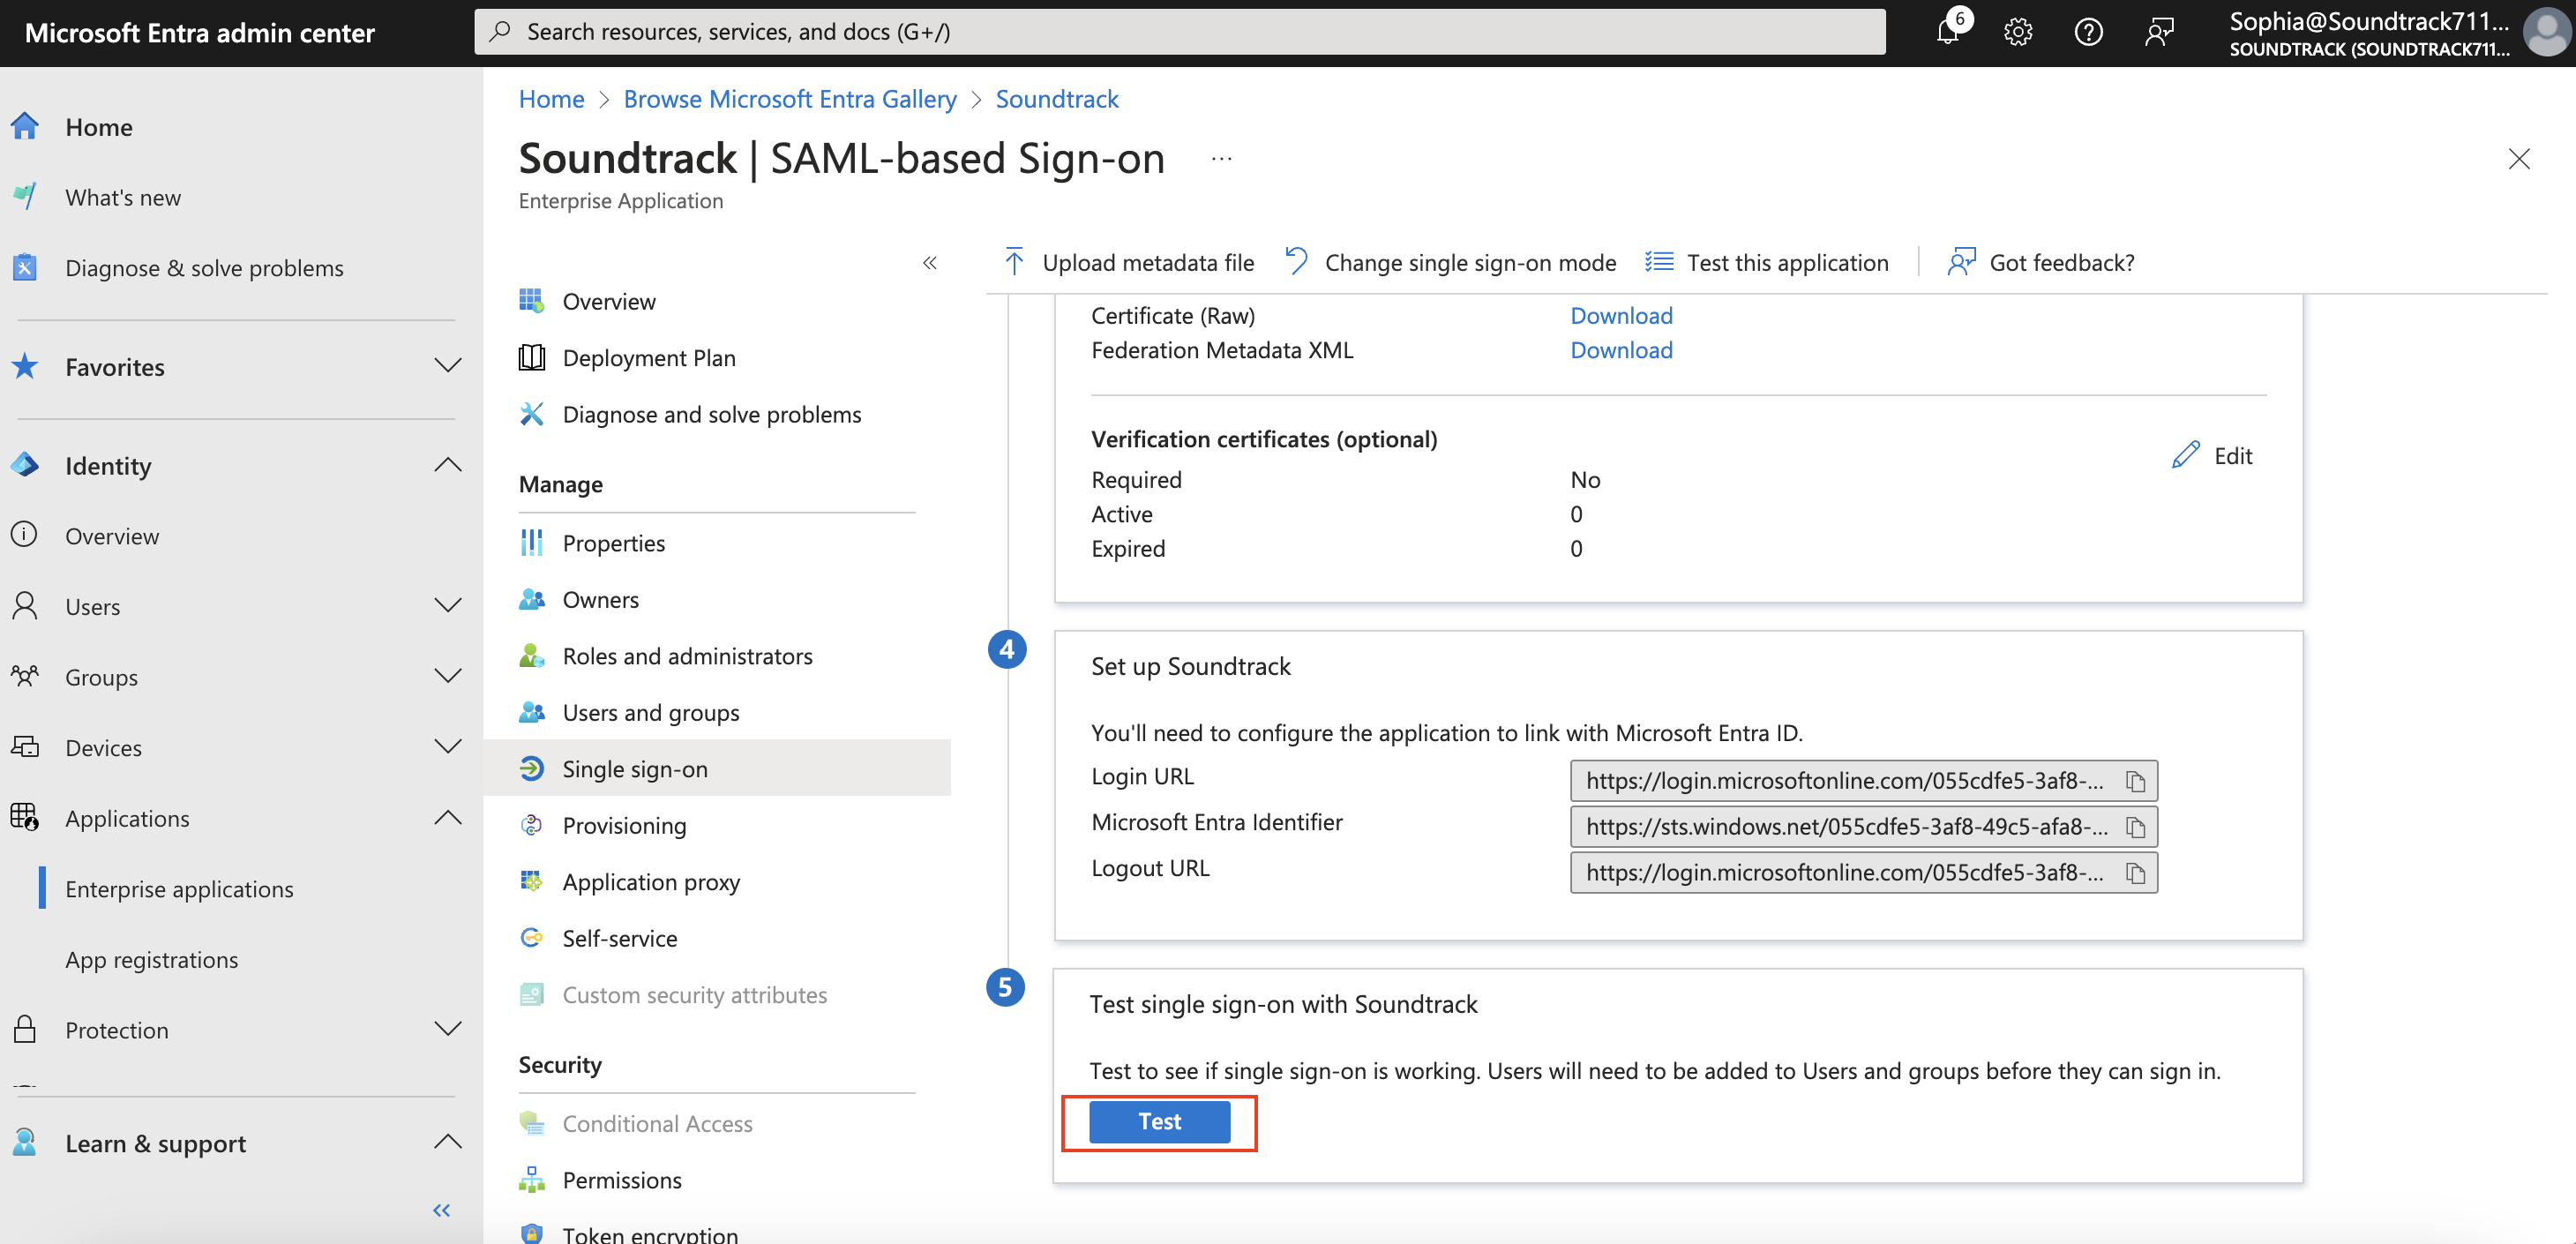Expand the Users section chevron
2576x1244 pixels.
[448, 606]
